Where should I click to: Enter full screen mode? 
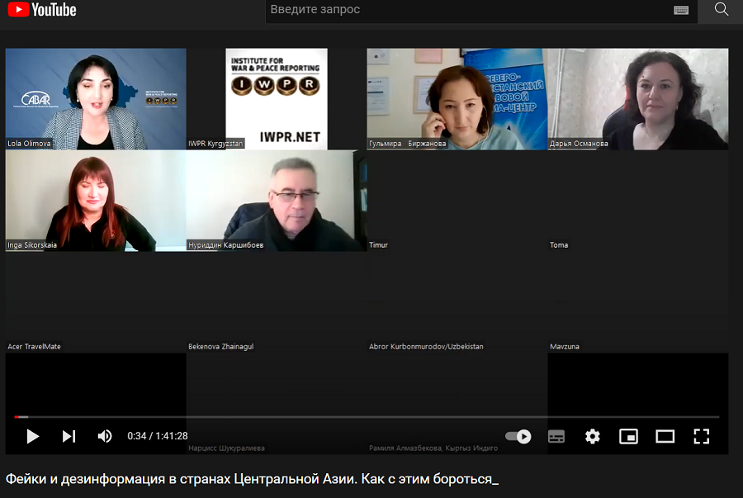[x=701, y=436]
